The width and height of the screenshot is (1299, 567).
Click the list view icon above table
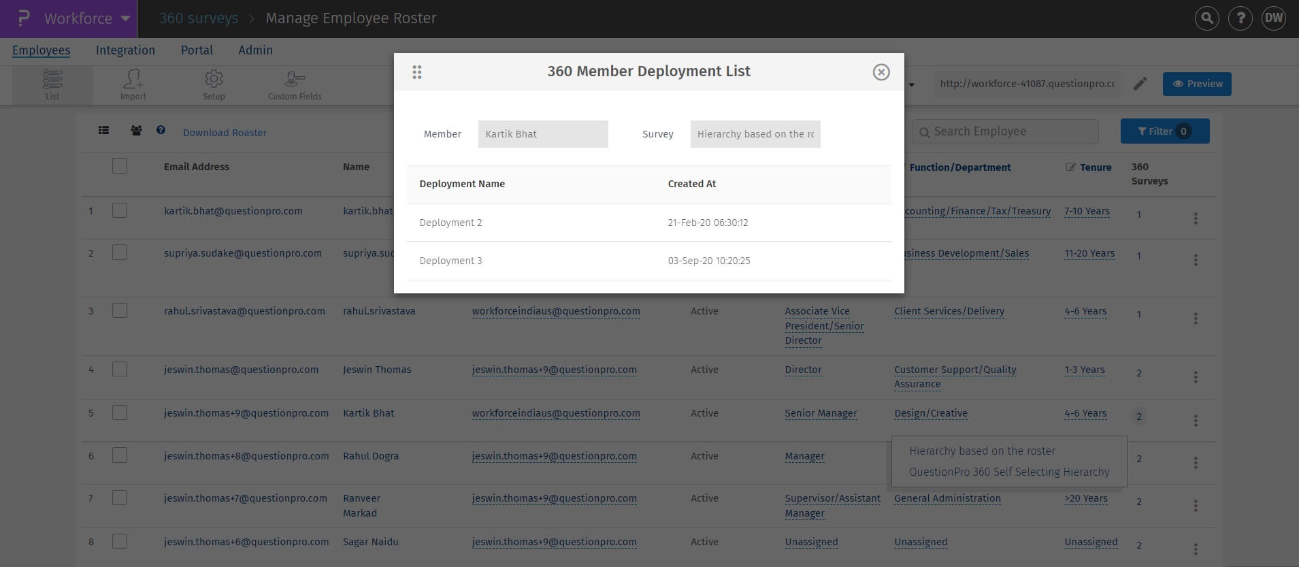(x=103, y=130)
